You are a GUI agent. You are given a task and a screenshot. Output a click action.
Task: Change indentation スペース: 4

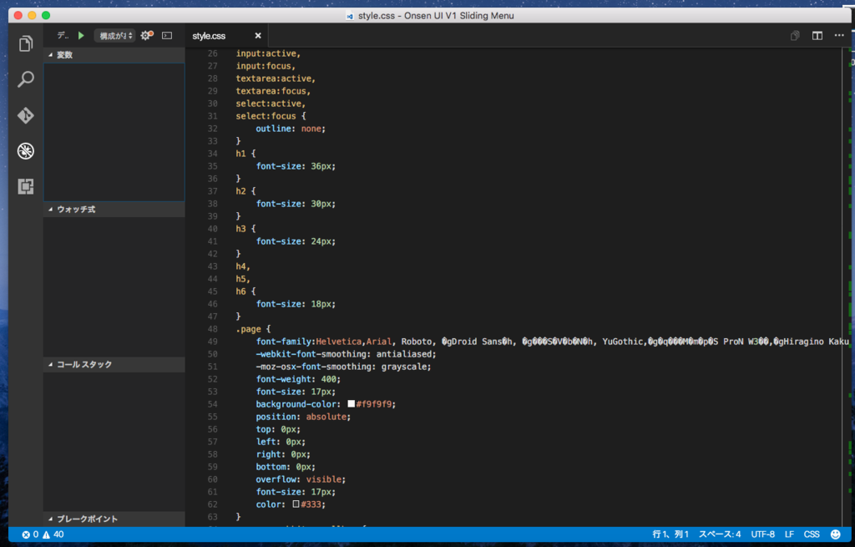(720, 534)
